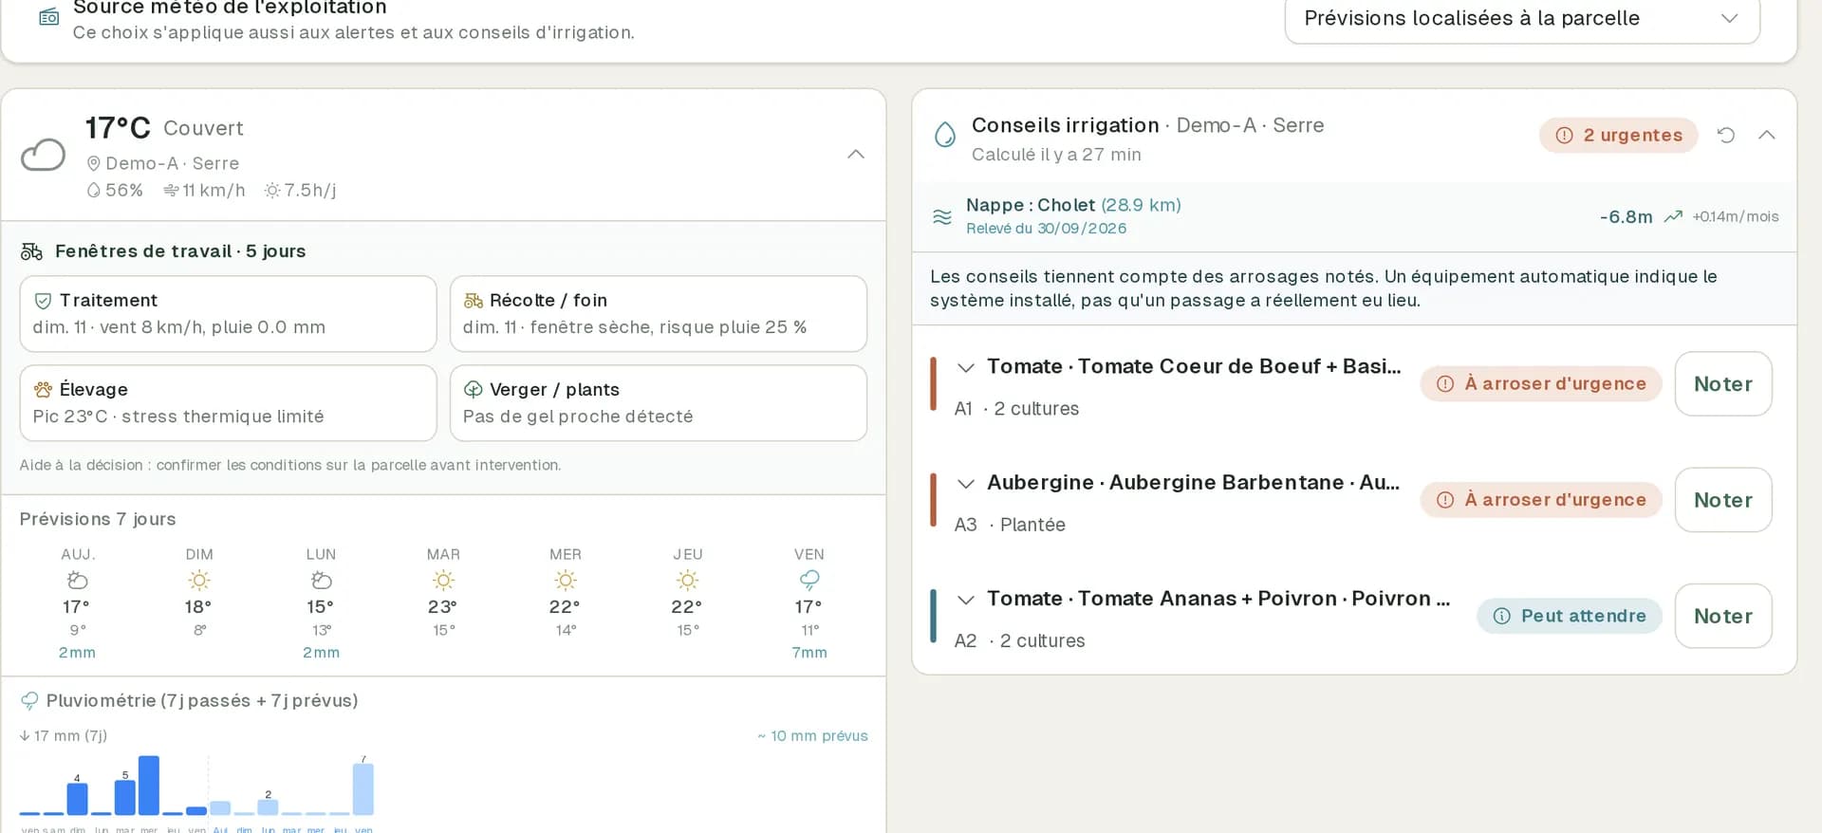Refresh the irrigation advice calculation
This screenshot has width=1822, height=833.
pyautogui.click(x=1726, y=136)
